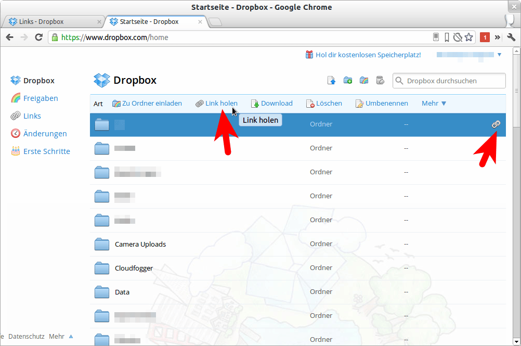The image size is (521, 346).
Task: Click the Cloudfogger folder icon
Action: pos(102,268)
